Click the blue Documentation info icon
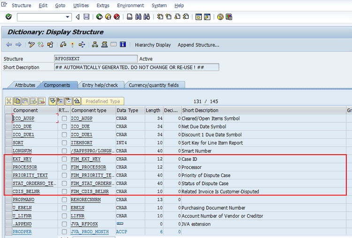352x238 pixels. (123, 45)
